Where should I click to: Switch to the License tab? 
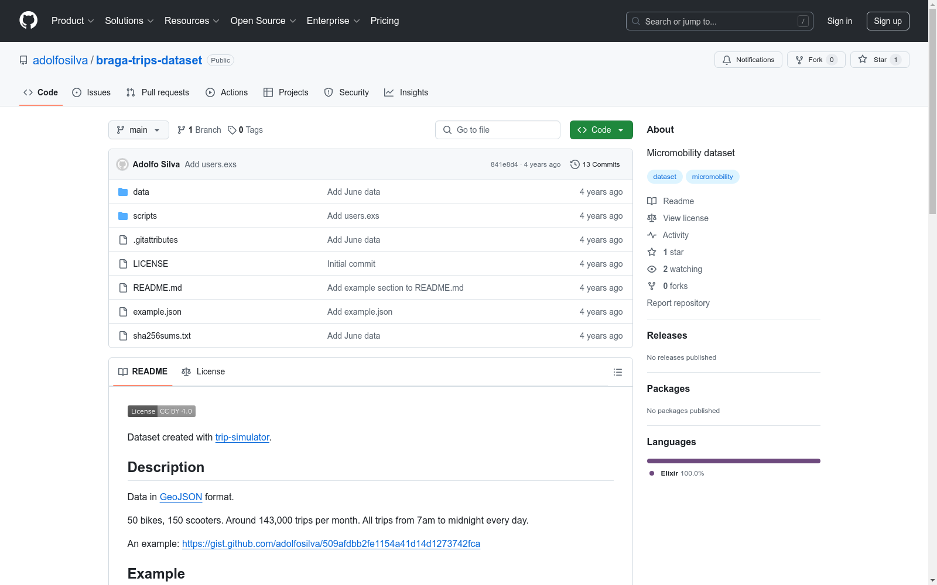(x=203, y=371)
